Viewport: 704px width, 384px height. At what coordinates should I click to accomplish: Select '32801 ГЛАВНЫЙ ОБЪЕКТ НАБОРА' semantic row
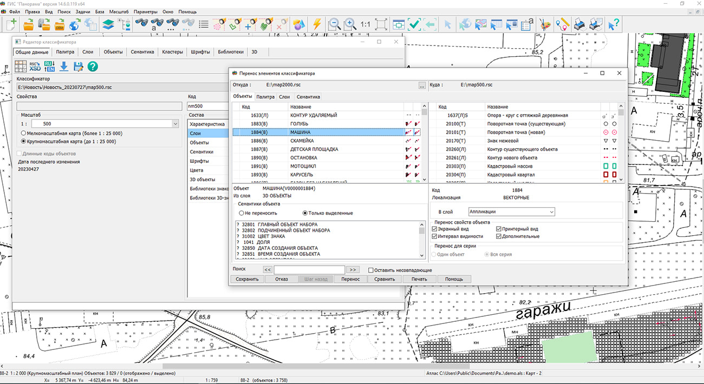(327, 224)
